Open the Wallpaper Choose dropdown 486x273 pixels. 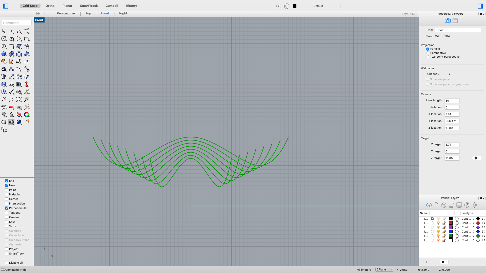(x=439, y=74)
